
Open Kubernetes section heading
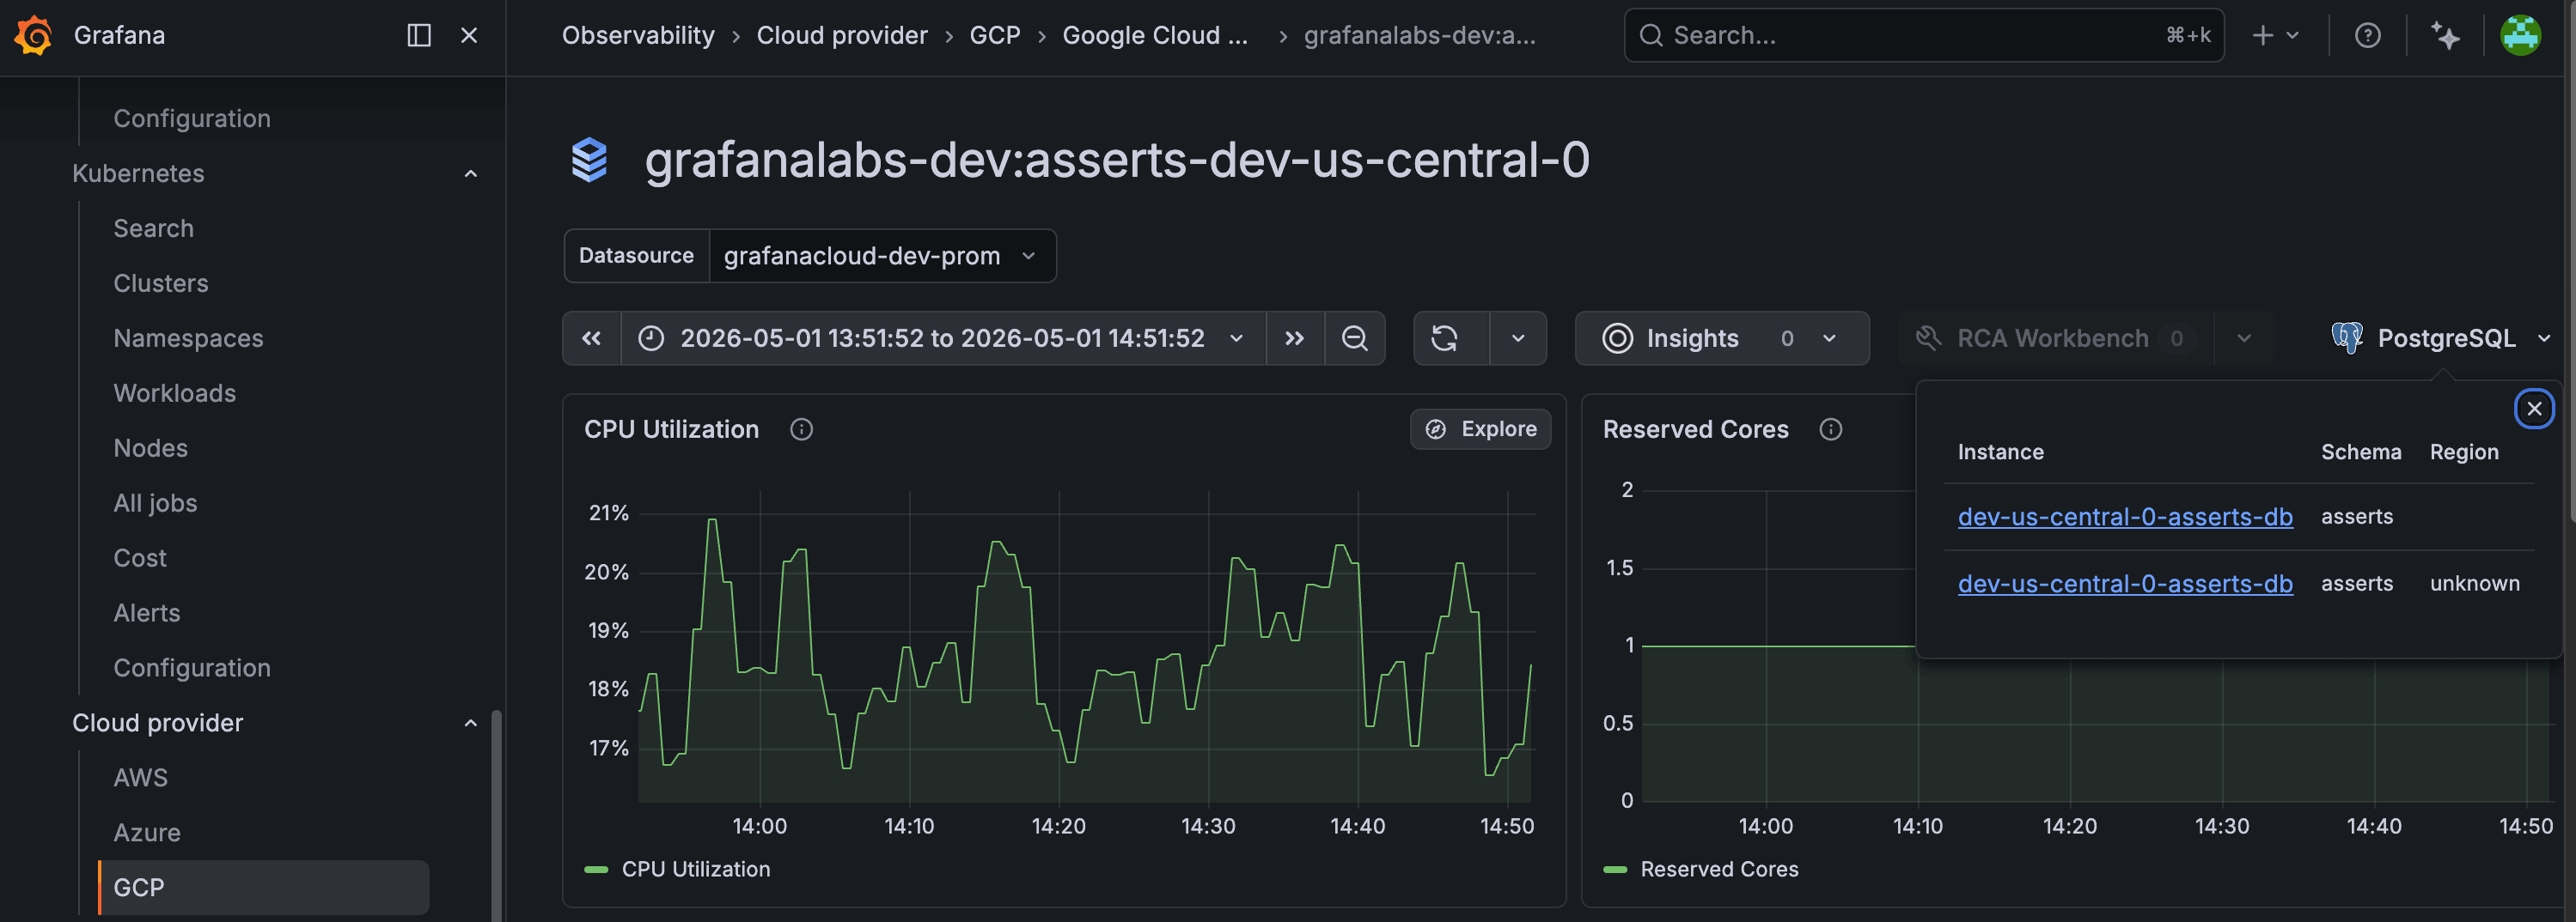click(138, 173)
